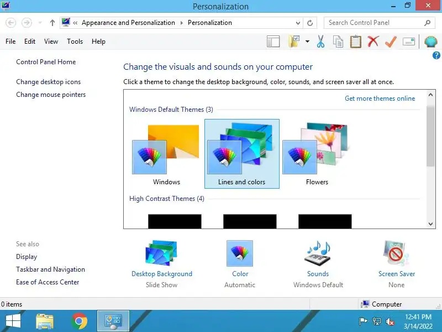Open Display under See also
The image size is (442, 332).
click(27, 257)
